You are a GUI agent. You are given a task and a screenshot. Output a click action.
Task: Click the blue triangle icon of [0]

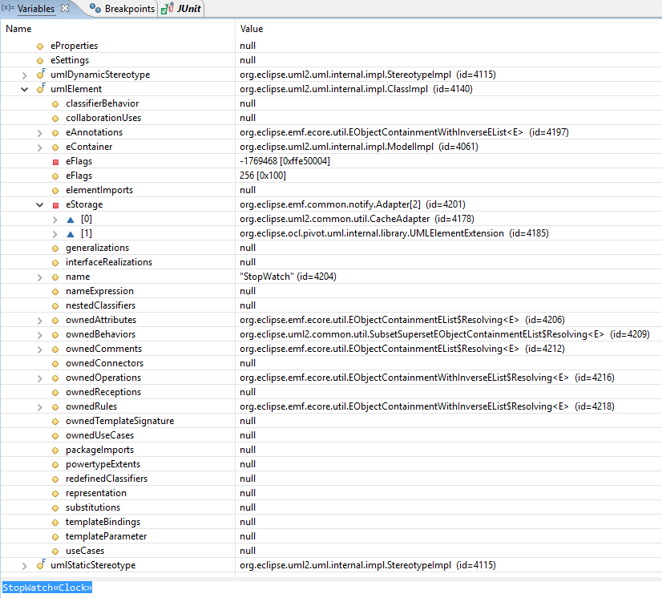click(71, 220)
